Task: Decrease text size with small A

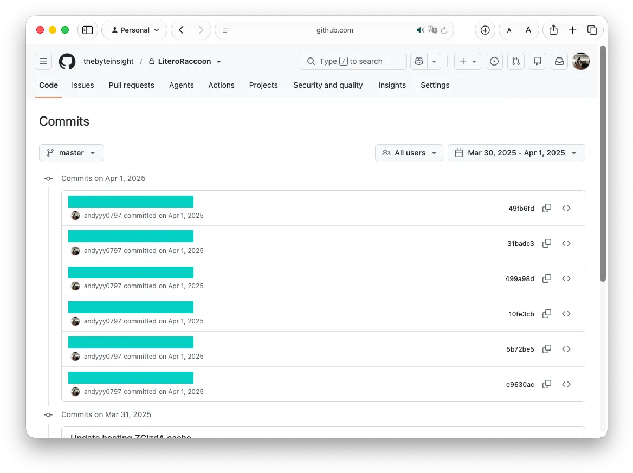Action: [509, 30]
